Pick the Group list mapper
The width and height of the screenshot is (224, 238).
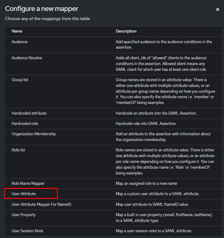(x=20, y=80)
